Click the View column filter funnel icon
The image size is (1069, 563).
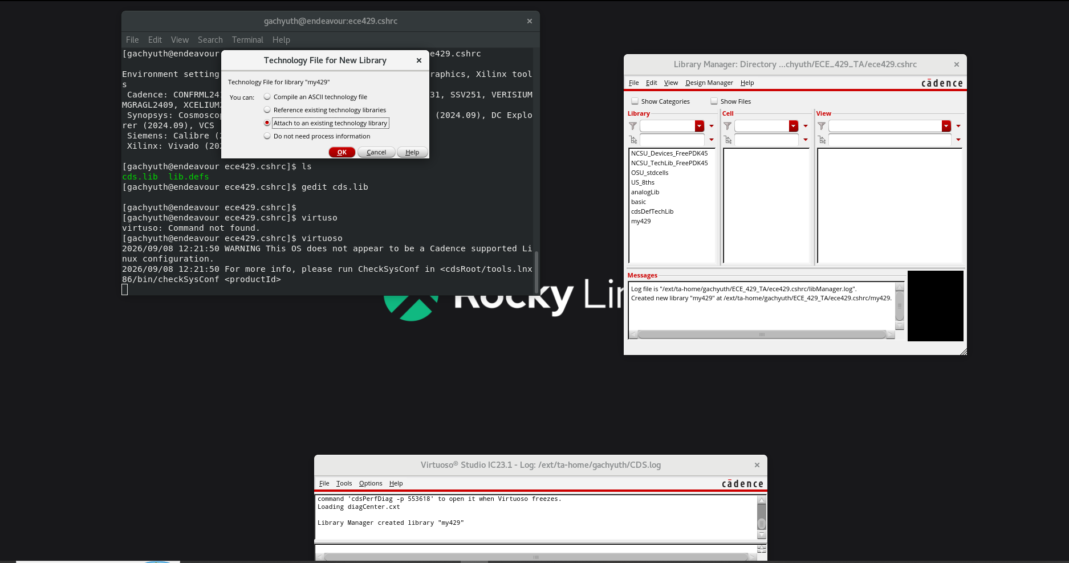click(822, 126)
